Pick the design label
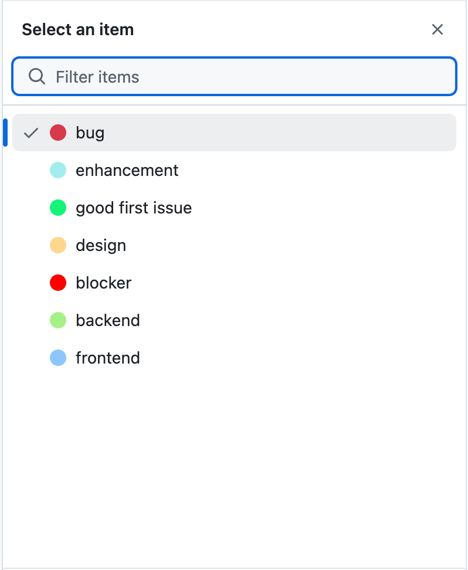The width and height of the screenshot is (468, 570). tap(101, 245)
